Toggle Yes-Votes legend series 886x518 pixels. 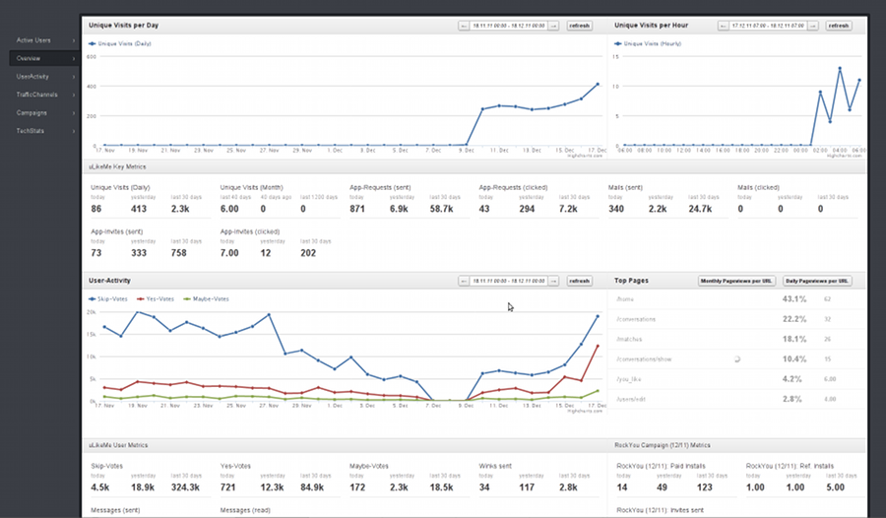[x=156, y=298]
